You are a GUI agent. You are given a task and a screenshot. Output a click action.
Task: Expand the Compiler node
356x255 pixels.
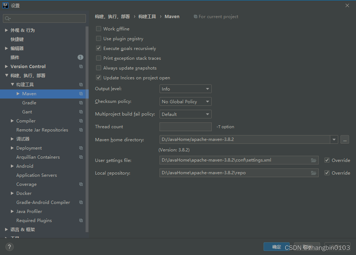coord(12,121)
